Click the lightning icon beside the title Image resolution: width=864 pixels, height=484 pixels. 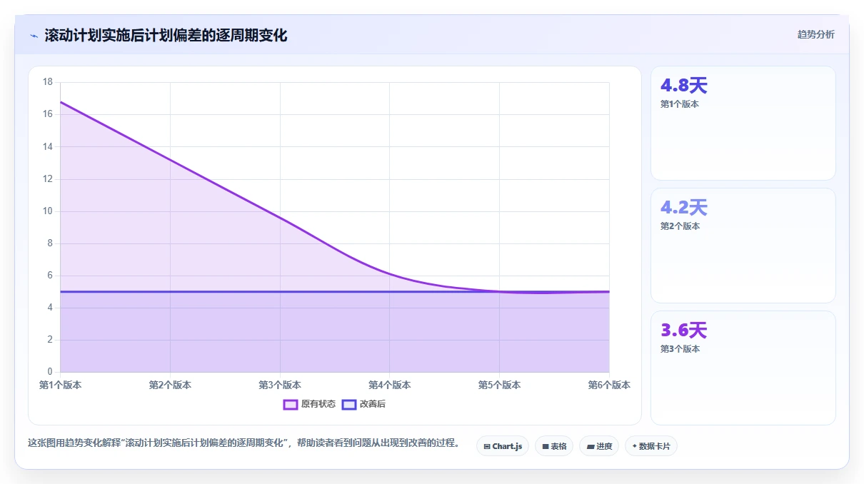tap(34, 35)
